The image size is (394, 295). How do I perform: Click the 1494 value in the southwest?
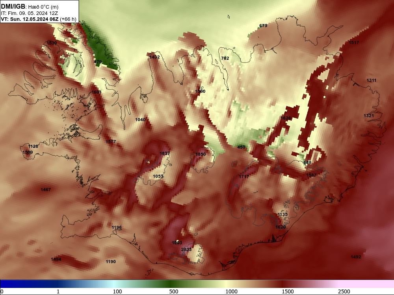coord(56,259)
